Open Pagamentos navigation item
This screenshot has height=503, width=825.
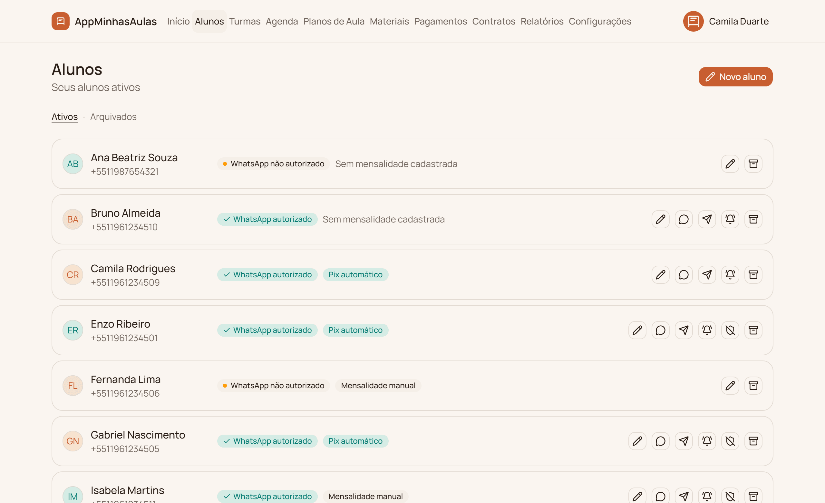[440, 21]
